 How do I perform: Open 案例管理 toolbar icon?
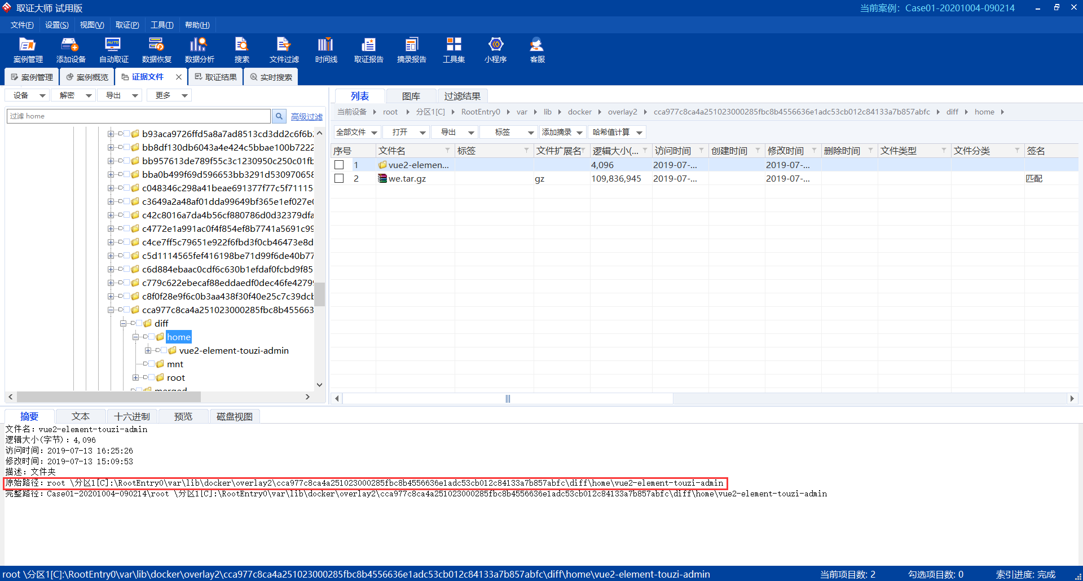coord(28,50)
